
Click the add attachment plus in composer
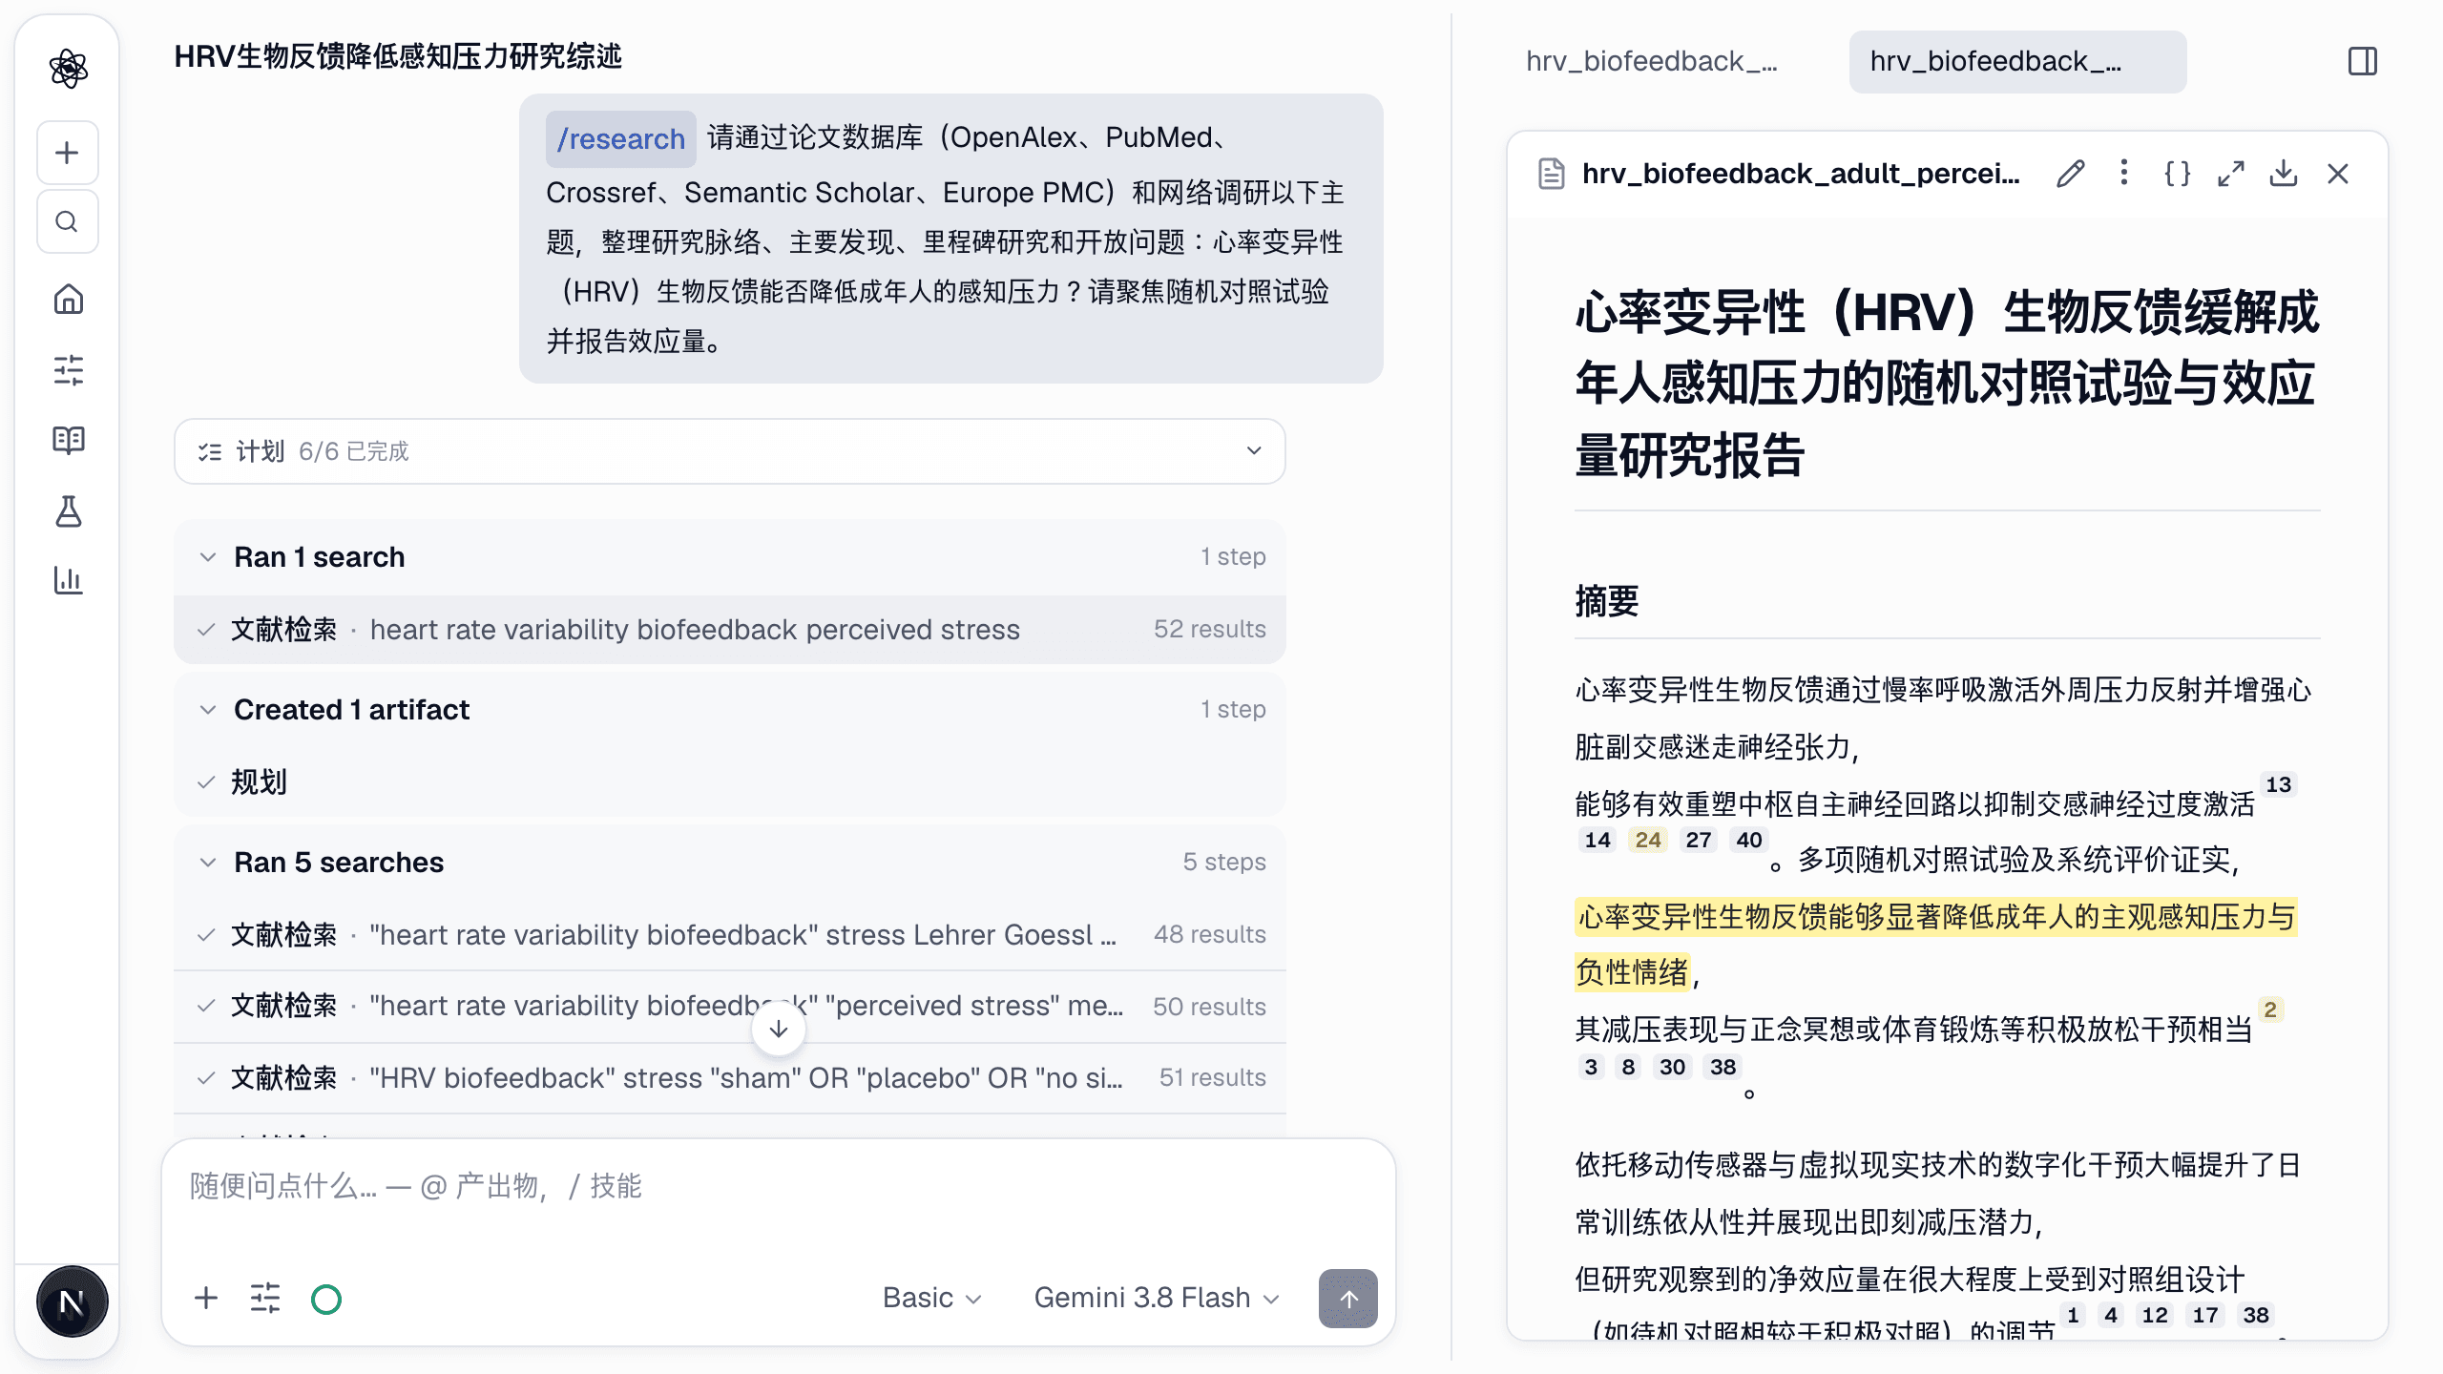tap(206, 1298)
